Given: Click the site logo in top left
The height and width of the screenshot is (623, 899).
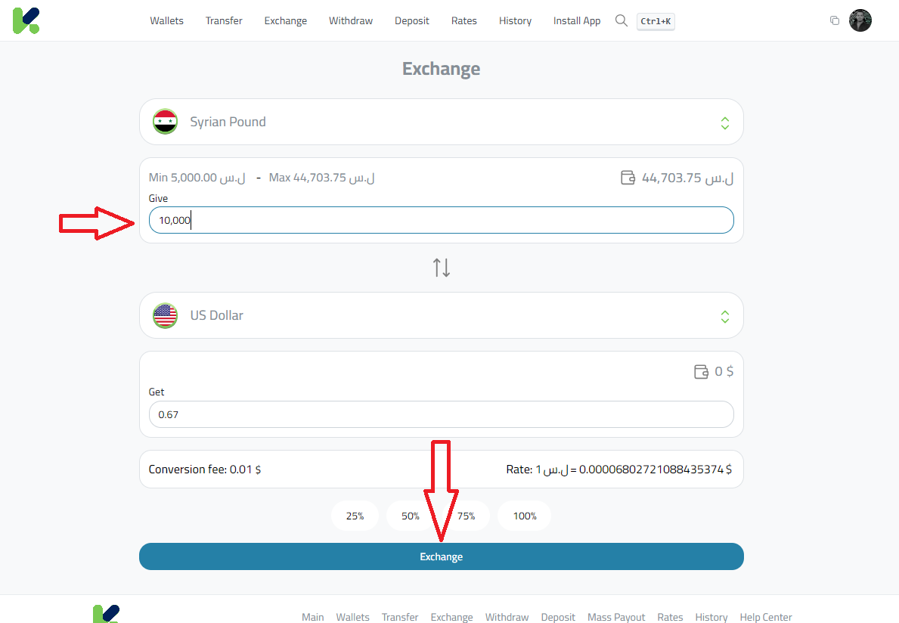Looking at the screenshot, I should click(25, 20).
